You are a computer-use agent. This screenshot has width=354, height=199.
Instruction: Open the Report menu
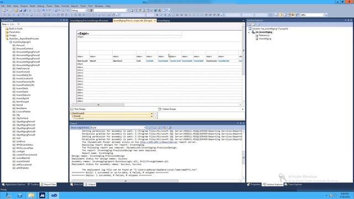[75, 6]
